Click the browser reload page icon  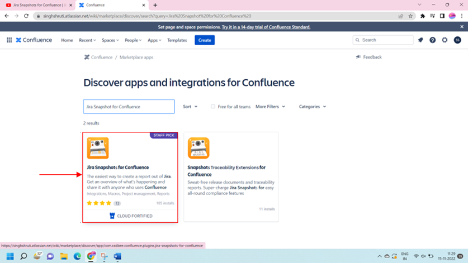tap(26, 16)
